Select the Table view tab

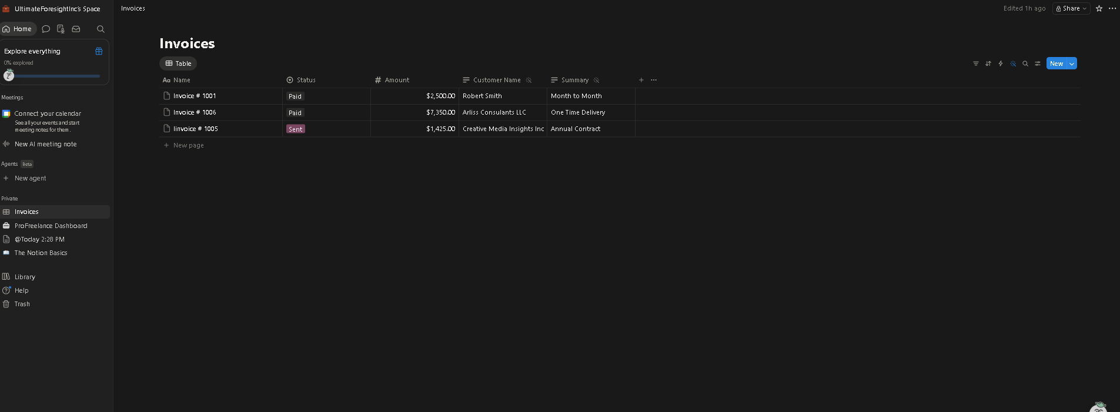[x=178, y=63]
